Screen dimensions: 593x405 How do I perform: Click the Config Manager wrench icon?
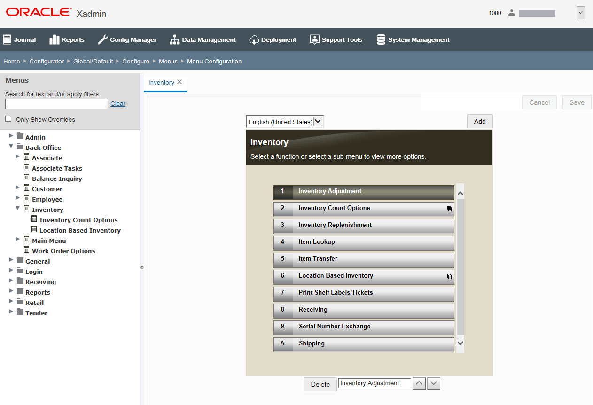102,39
